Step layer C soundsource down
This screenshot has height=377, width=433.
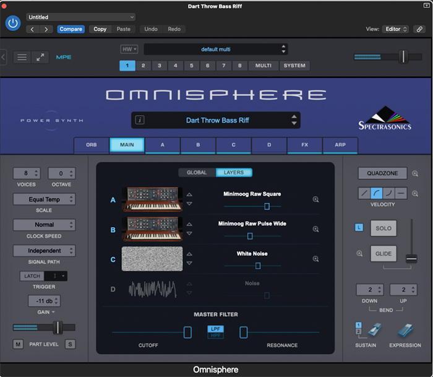pos(189,263)
